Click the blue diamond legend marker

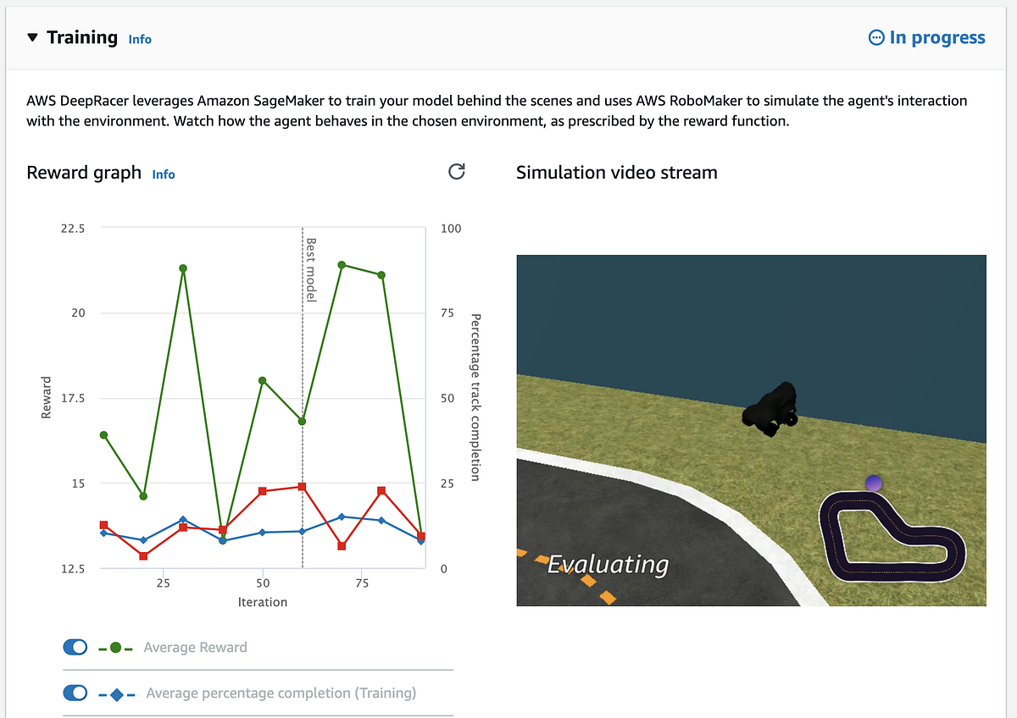[119, 692]
